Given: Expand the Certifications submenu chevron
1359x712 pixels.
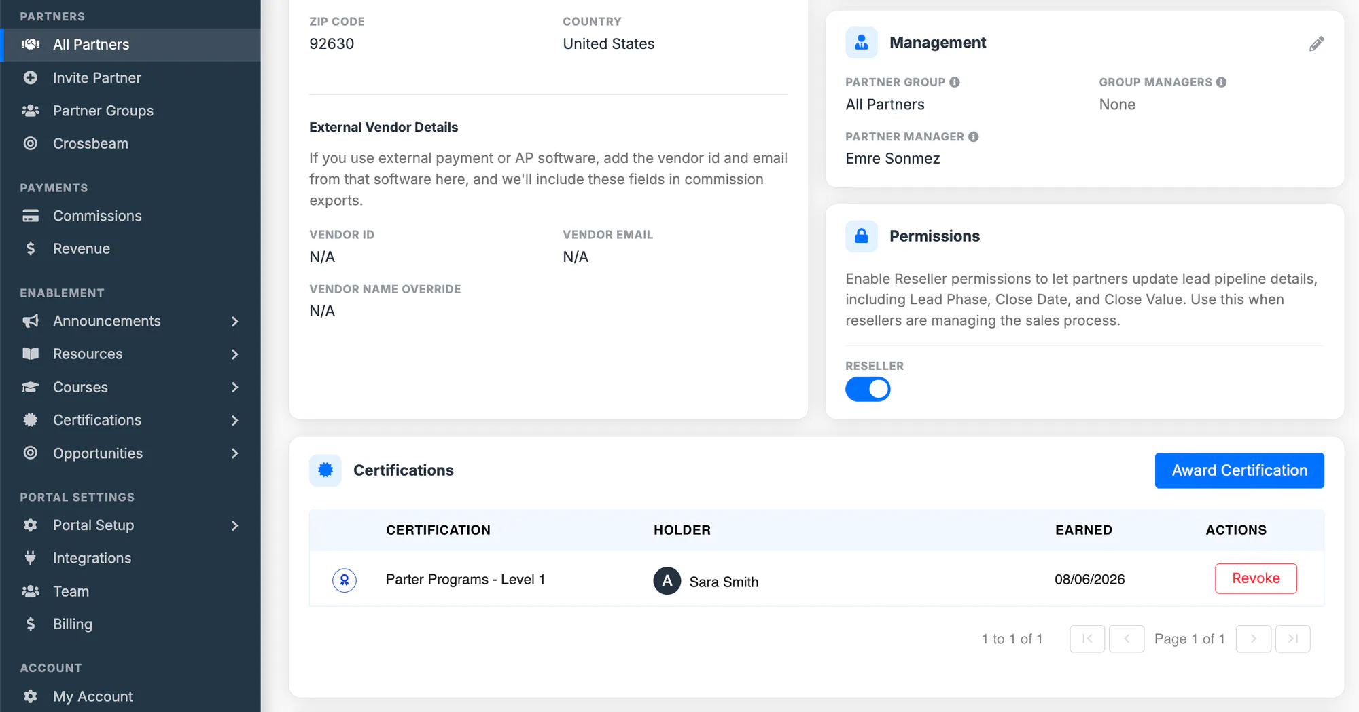Looking at the screenshot, I should tap(235, 420).
